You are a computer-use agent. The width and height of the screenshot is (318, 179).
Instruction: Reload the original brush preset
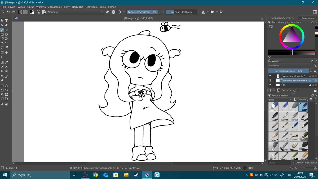pos(119,12)
